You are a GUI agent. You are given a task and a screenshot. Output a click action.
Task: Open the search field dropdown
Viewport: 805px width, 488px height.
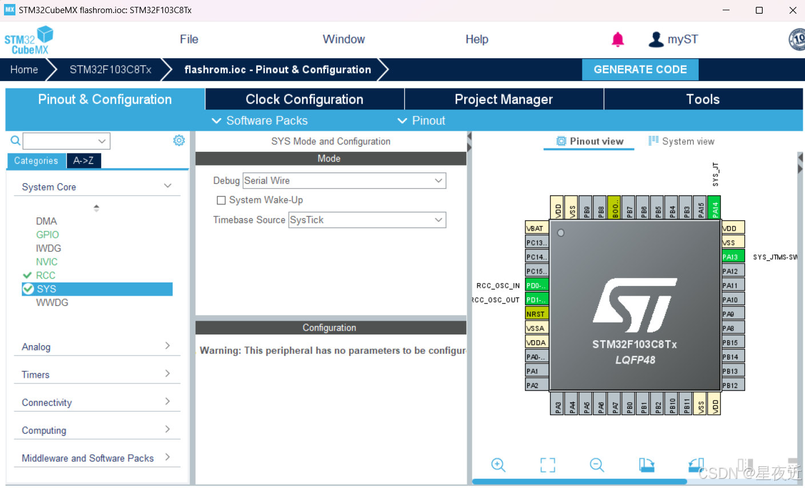(102, 141)
